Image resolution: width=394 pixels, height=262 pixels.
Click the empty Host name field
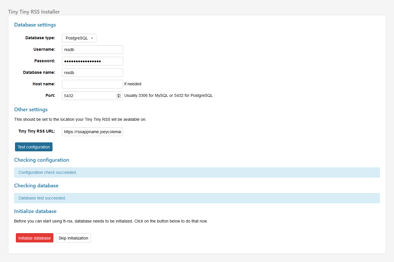click(93, 84)
